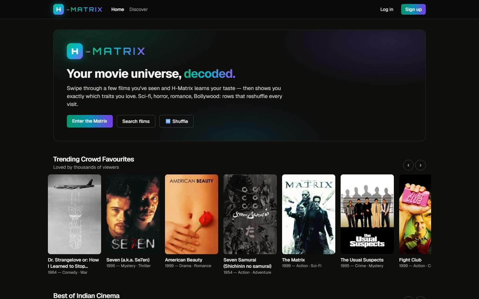Click shuffle arrows icon inside Shuffle button
479x299 pixels.
click(168, 121)
